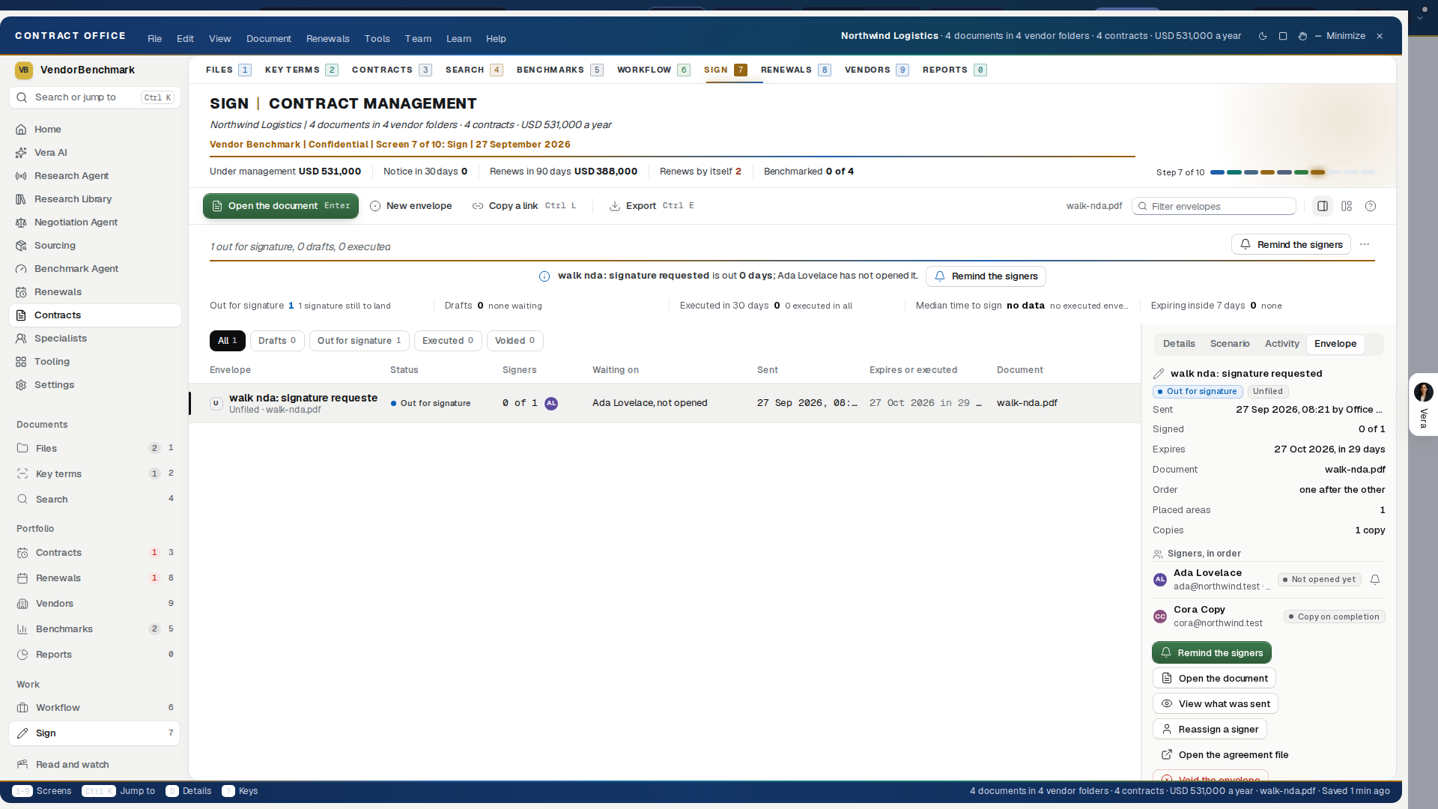1438x809 pixels.
Task: Click the side panel layout icon
Action: pos(1323,206)
